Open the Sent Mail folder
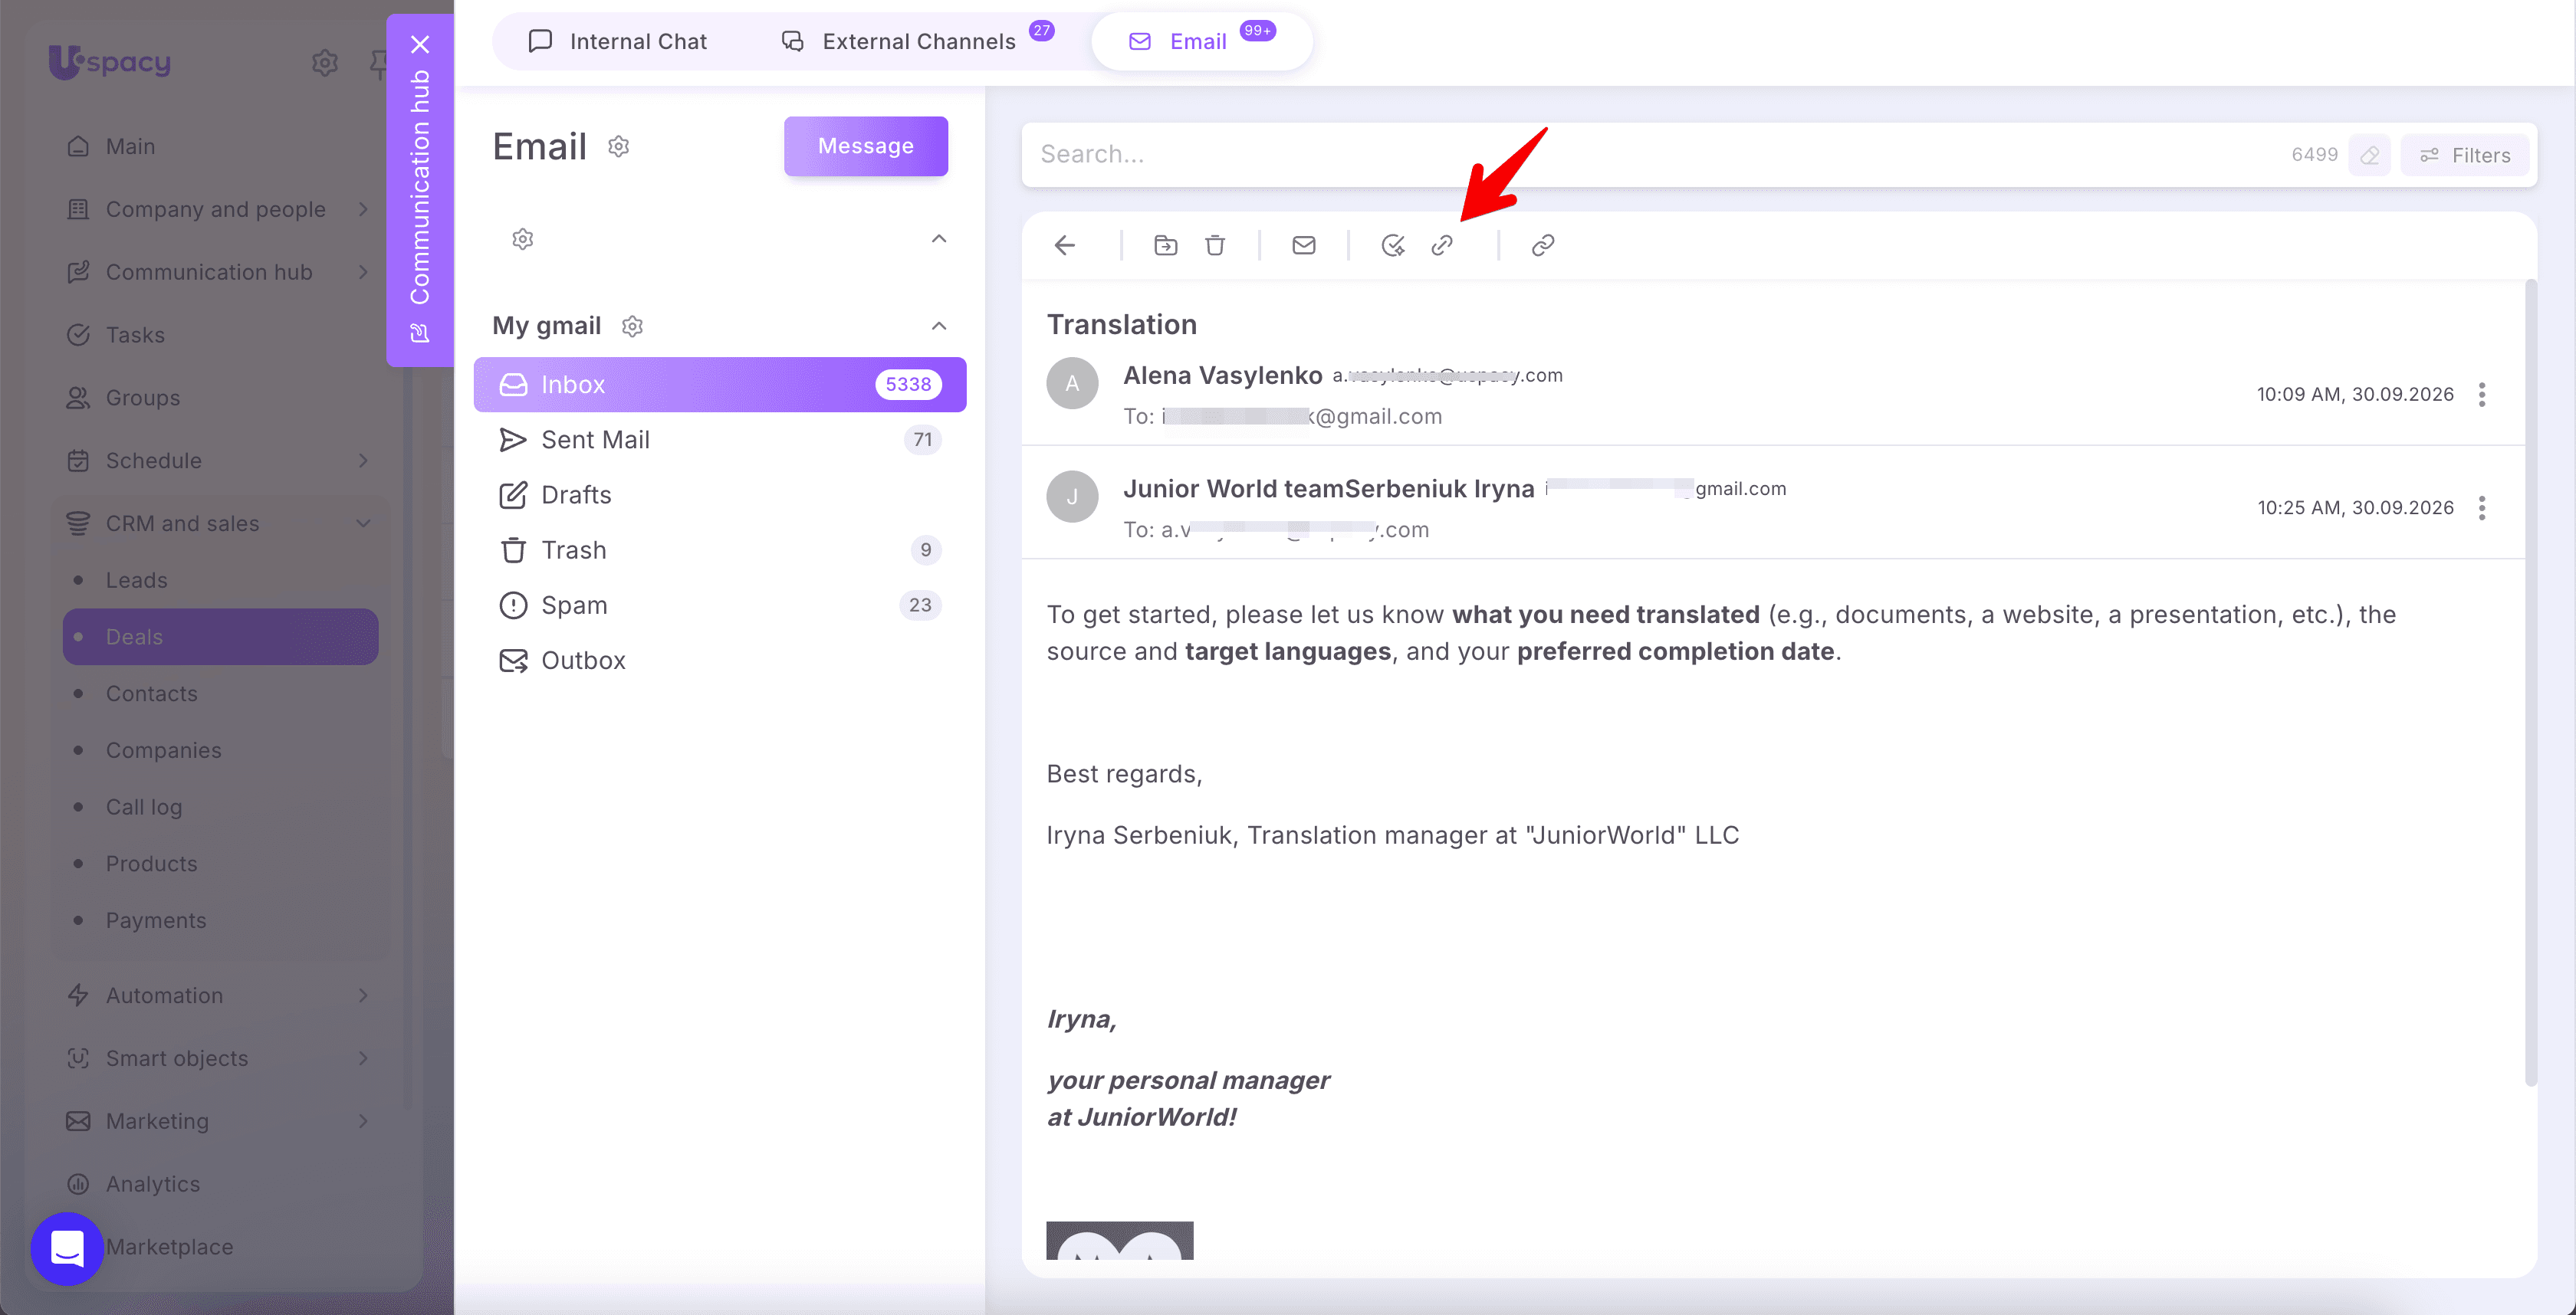Image resolution: width=2576 pixels, height=1315 pixels. click(x=720, y=440)
